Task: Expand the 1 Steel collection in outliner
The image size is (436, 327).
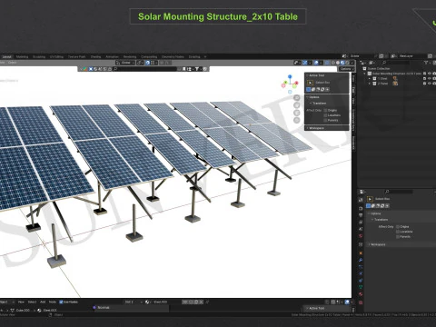Action: (370, 78)
